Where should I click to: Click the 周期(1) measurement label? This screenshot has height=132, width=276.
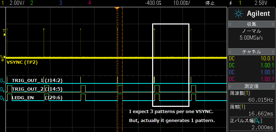[x=238, y=107]
